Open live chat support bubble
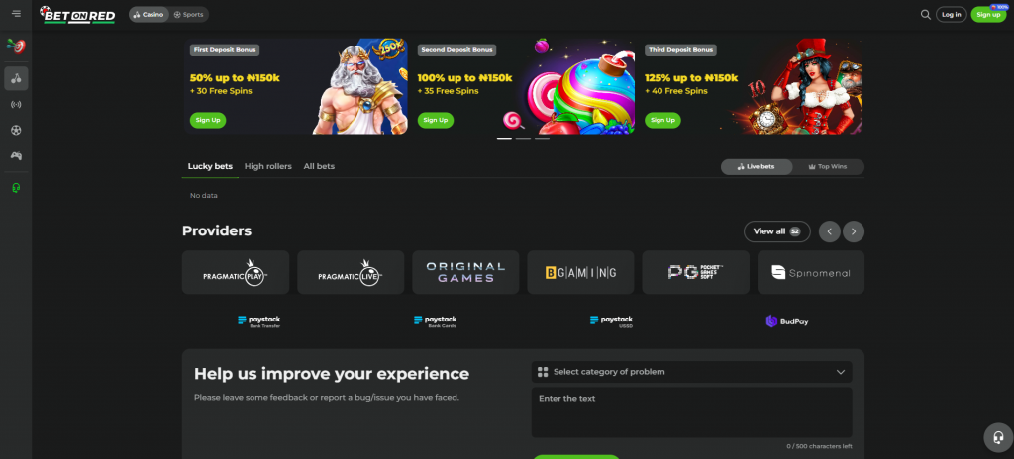 [998, 437]
